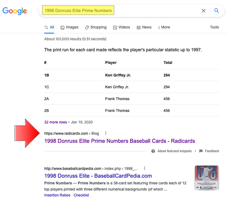Screen dimensions: 228x201
Task: Click the Images tab icon
Action: [x=63, y=28]
